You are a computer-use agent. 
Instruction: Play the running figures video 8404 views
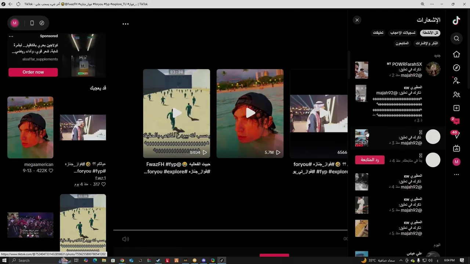click(177, 113)
